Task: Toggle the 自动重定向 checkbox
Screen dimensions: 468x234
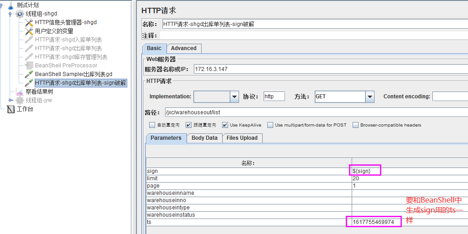Action: click(x=152, y=125)
